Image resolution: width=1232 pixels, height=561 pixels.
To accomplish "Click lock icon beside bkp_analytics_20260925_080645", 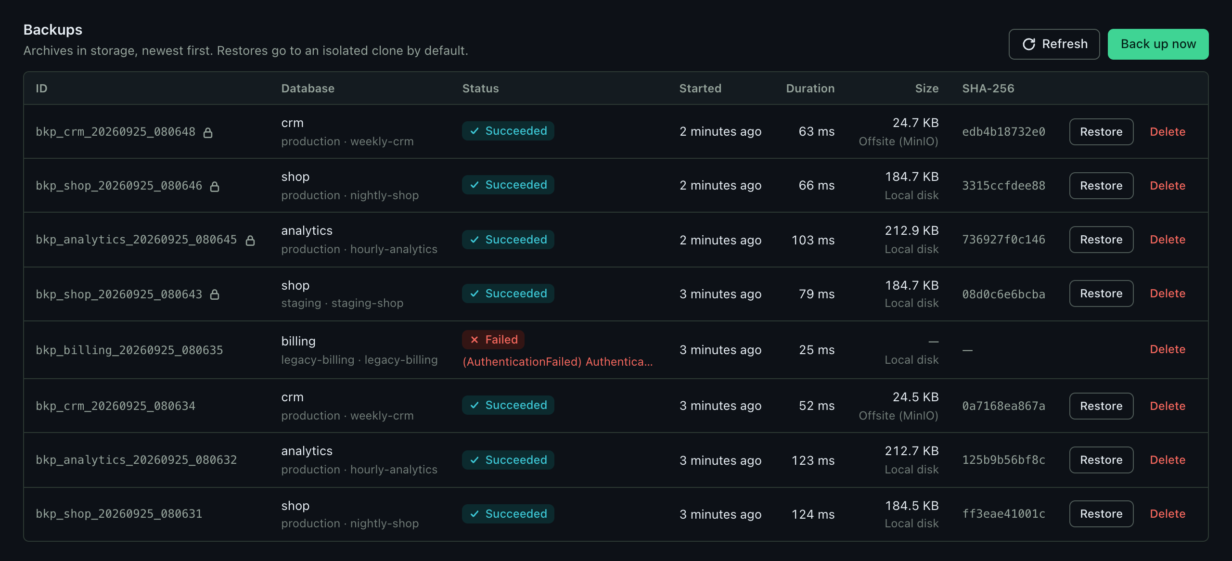I will pyautogui.click(x=250, y=240).
